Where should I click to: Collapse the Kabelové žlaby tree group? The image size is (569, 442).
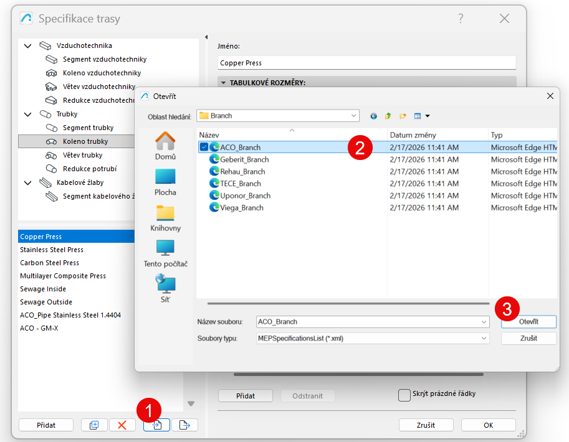coord(27,183)
